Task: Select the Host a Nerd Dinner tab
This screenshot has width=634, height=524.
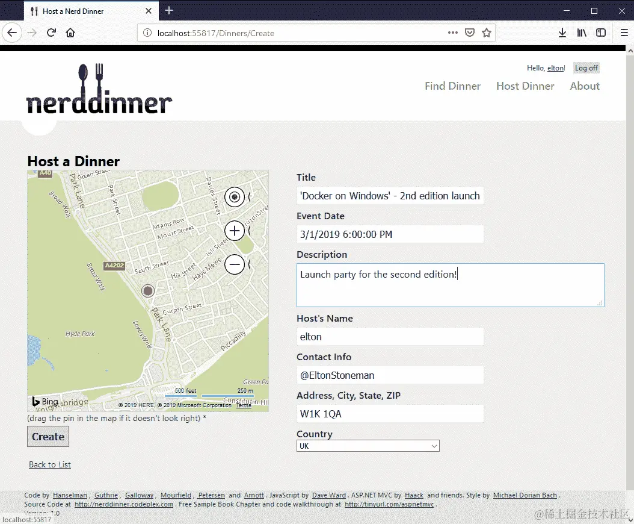Action: [91, 11]
